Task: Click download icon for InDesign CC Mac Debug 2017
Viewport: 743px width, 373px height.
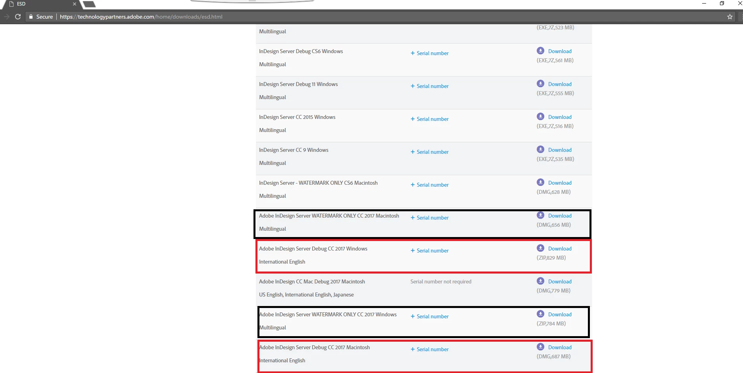Action: 540,281
